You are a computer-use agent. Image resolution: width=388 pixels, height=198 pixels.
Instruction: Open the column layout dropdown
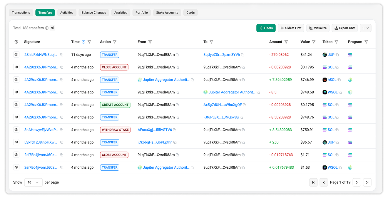(x=366, y=28)
